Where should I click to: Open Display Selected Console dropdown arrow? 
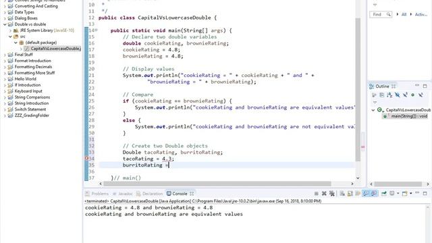[398, 194]
